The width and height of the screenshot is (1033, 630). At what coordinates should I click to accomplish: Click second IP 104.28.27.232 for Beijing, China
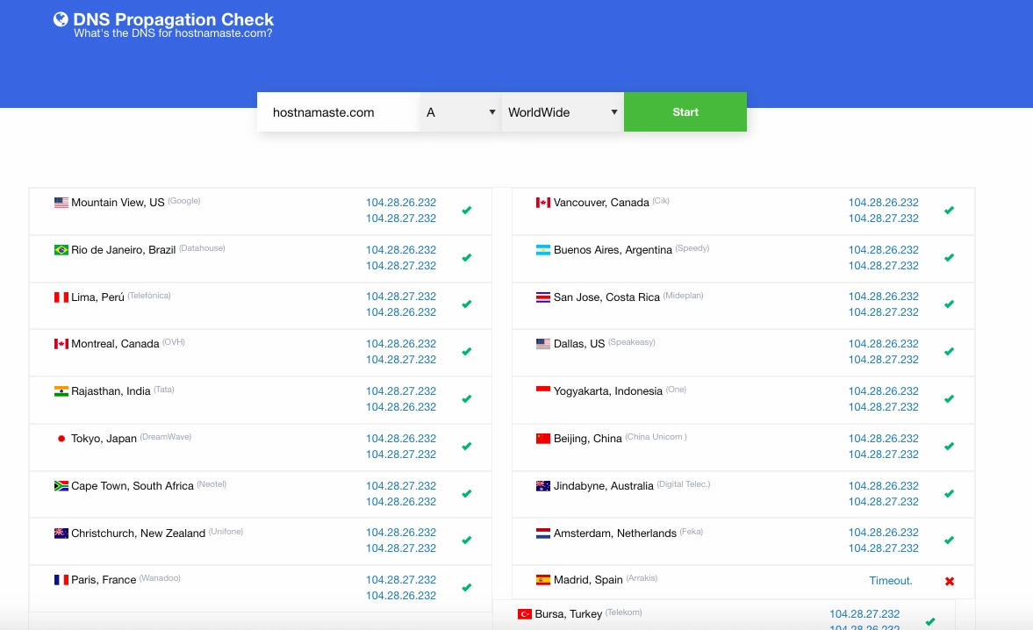point(883,455)
